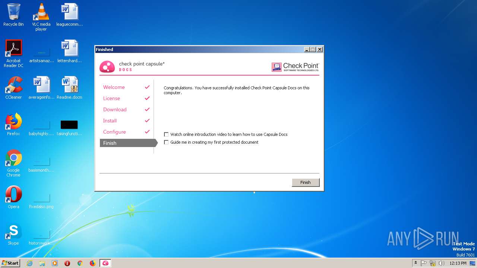Screen dimensions: 477x268
Task: Open lettershard Word document on desktop
Action: coord(69,52)
